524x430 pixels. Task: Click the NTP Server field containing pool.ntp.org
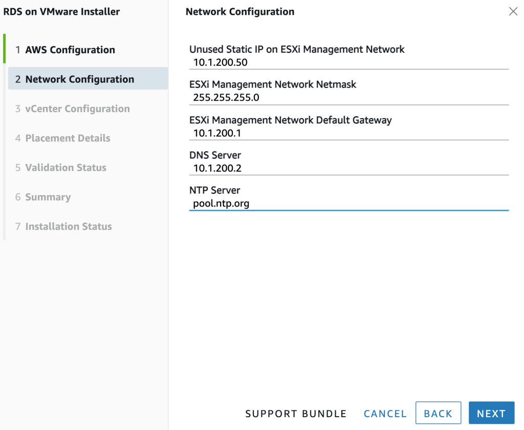click(x=348, y=203)
